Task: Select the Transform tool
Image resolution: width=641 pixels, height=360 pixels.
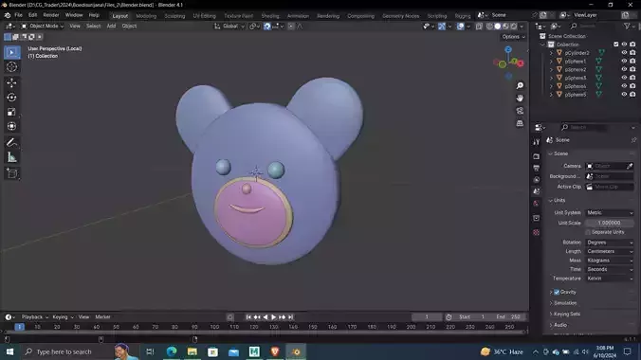Action: coord(11,126)
